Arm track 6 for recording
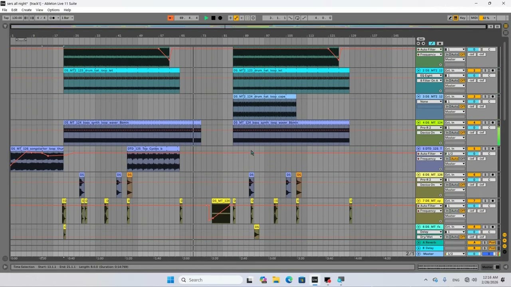The width and height of the screenshot is (511, 287). coord(493,175)
